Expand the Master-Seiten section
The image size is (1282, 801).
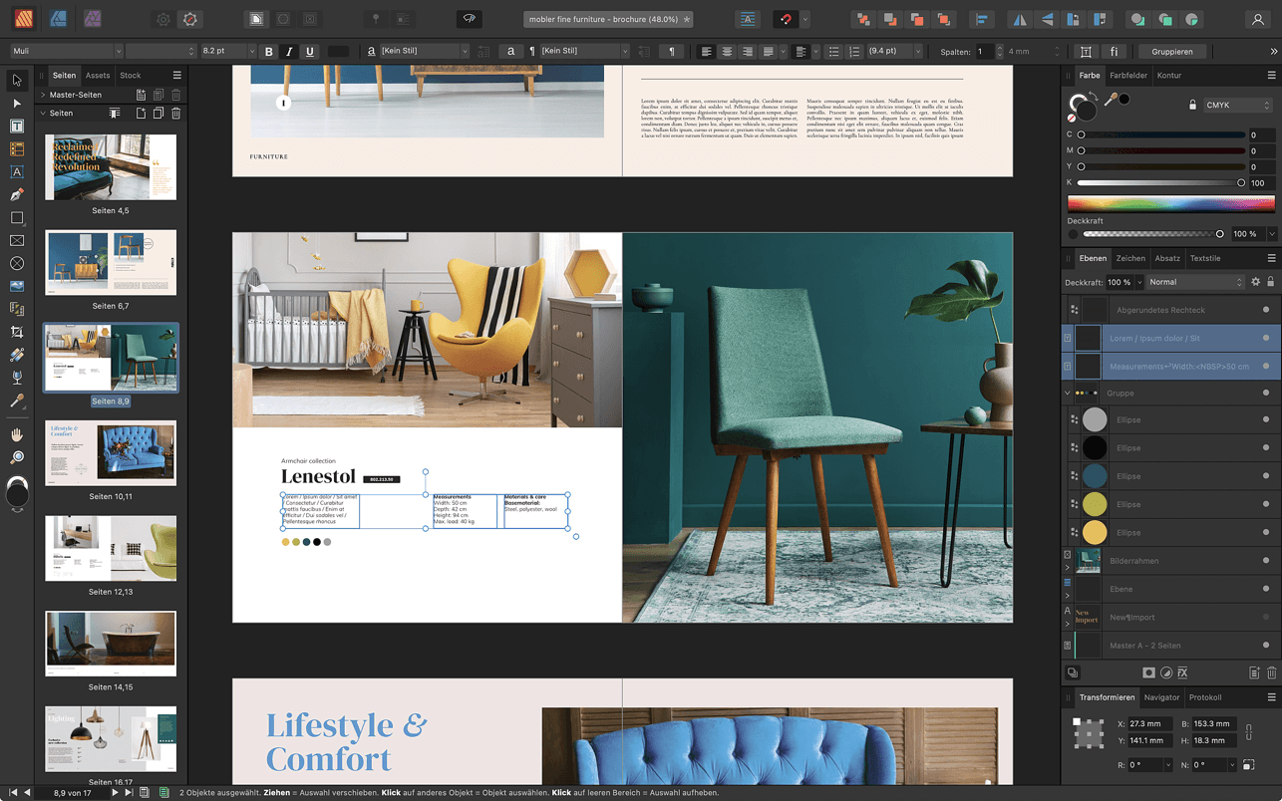(x=44, y=95)
